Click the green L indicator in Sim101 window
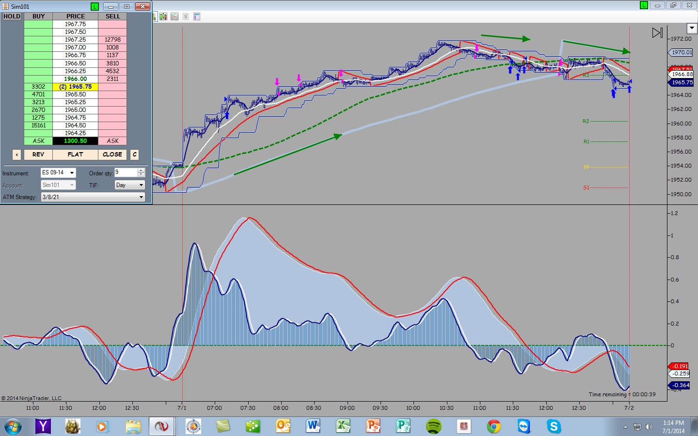 pos(95,6)
